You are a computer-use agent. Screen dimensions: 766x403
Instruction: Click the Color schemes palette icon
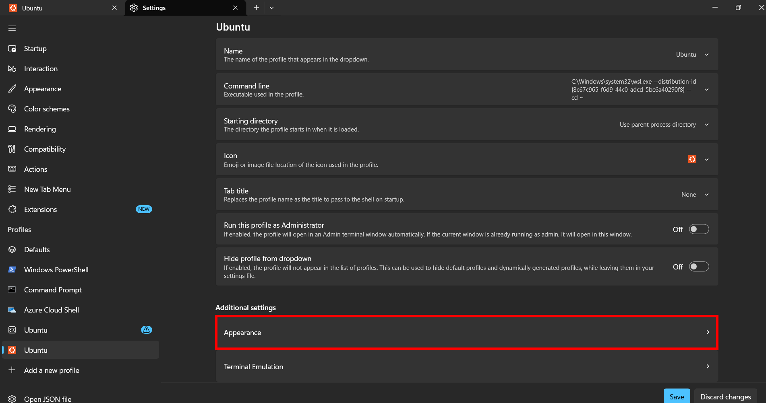point(12,109)
